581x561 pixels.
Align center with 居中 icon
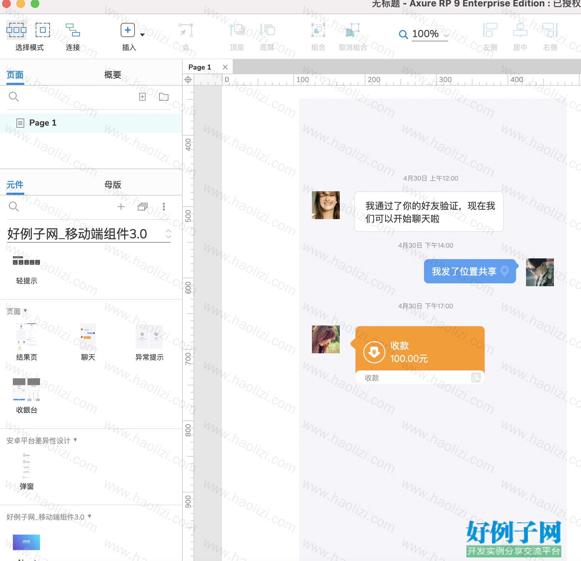click(520, 30)
